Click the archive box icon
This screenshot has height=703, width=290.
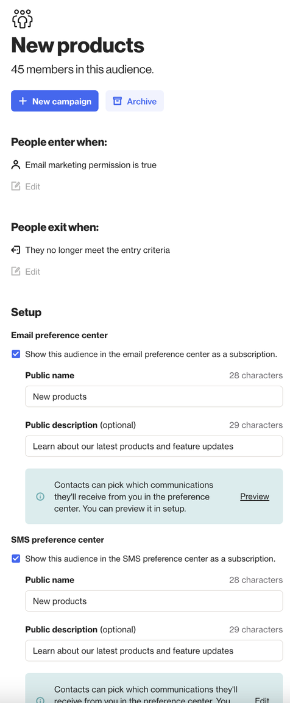[x=118, y=101]
